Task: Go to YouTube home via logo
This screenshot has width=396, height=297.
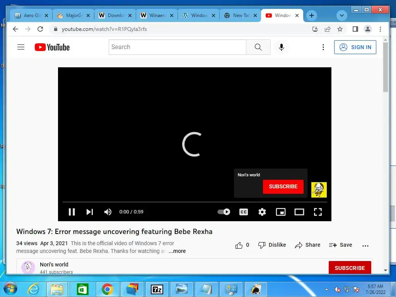Action: coord(52,47)
